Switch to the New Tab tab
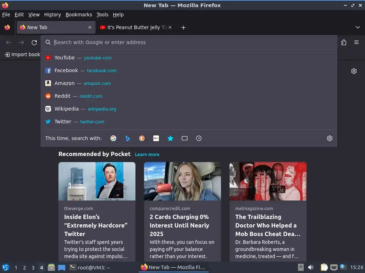The image size is (365, 273). tap(56, 27)
